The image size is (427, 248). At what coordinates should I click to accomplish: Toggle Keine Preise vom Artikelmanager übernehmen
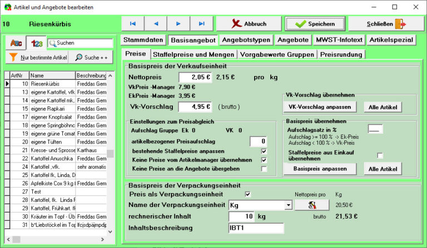tap(264, 160)
